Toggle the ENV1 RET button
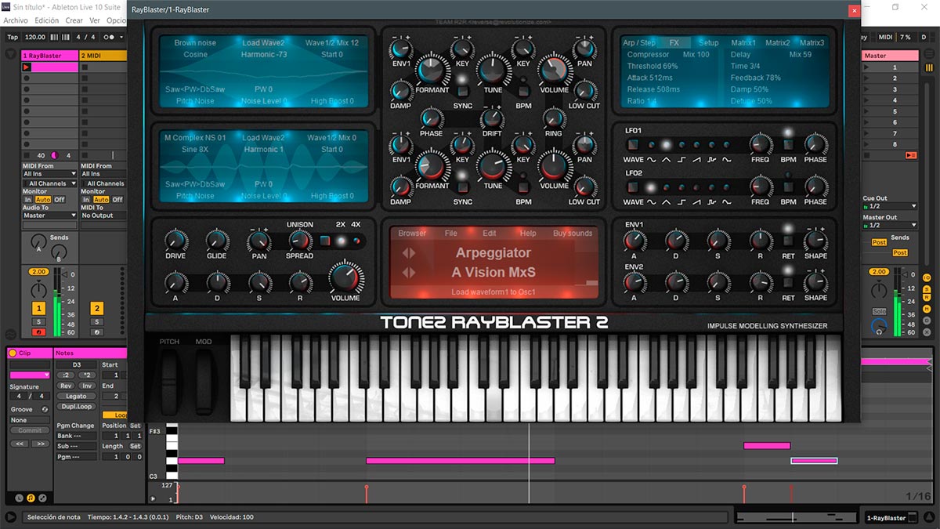Screen dimensions: 940x529 [788, 241]
